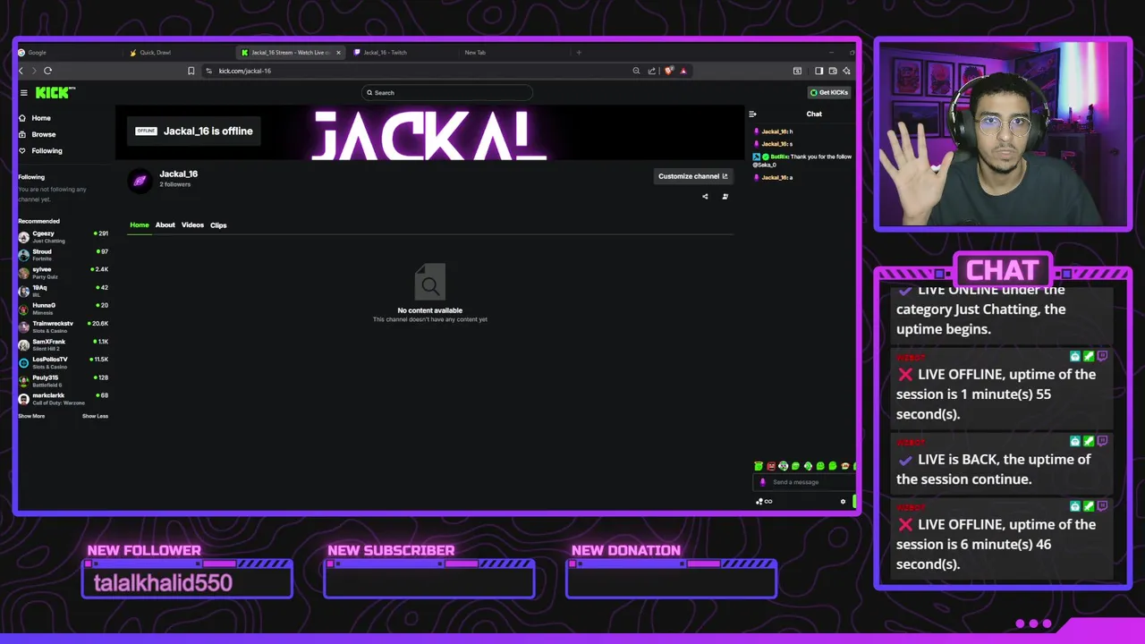Click the Customize channel button
The width and height of the screenshot is (1145, 644).
point(693,176)
